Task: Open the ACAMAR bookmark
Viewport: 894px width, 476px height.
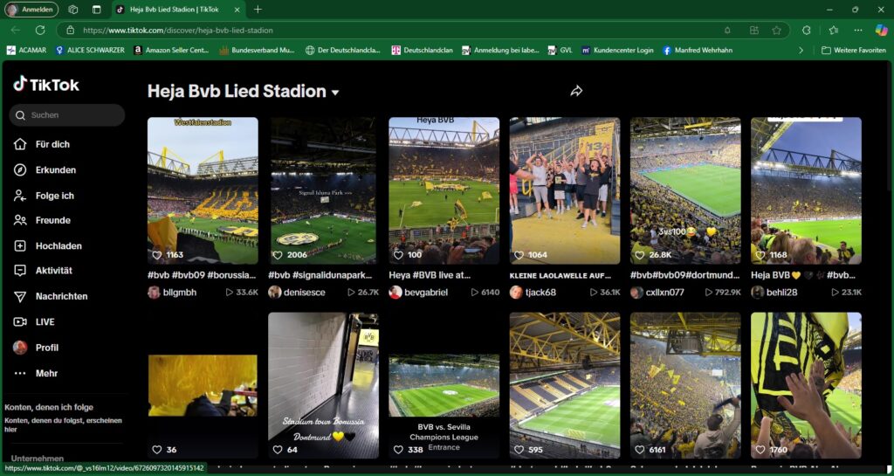Action: click(x=26, y=50)
